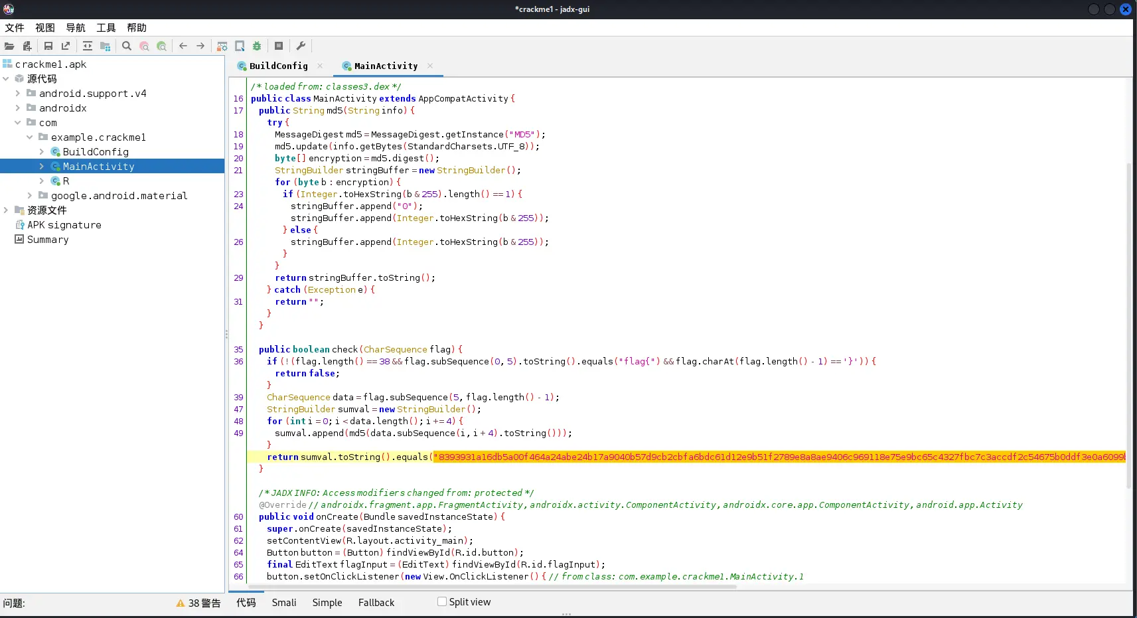The image size is (1137, 618).
Task: Open preferences with the wrench icon
Action: pyautogui.click(x=301, y=46)
